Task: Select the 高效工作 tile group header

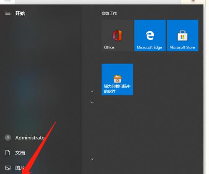Action: [109, 13]
